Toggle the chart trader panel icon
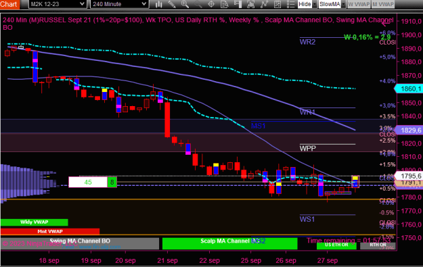 click(x=238, y=4)
